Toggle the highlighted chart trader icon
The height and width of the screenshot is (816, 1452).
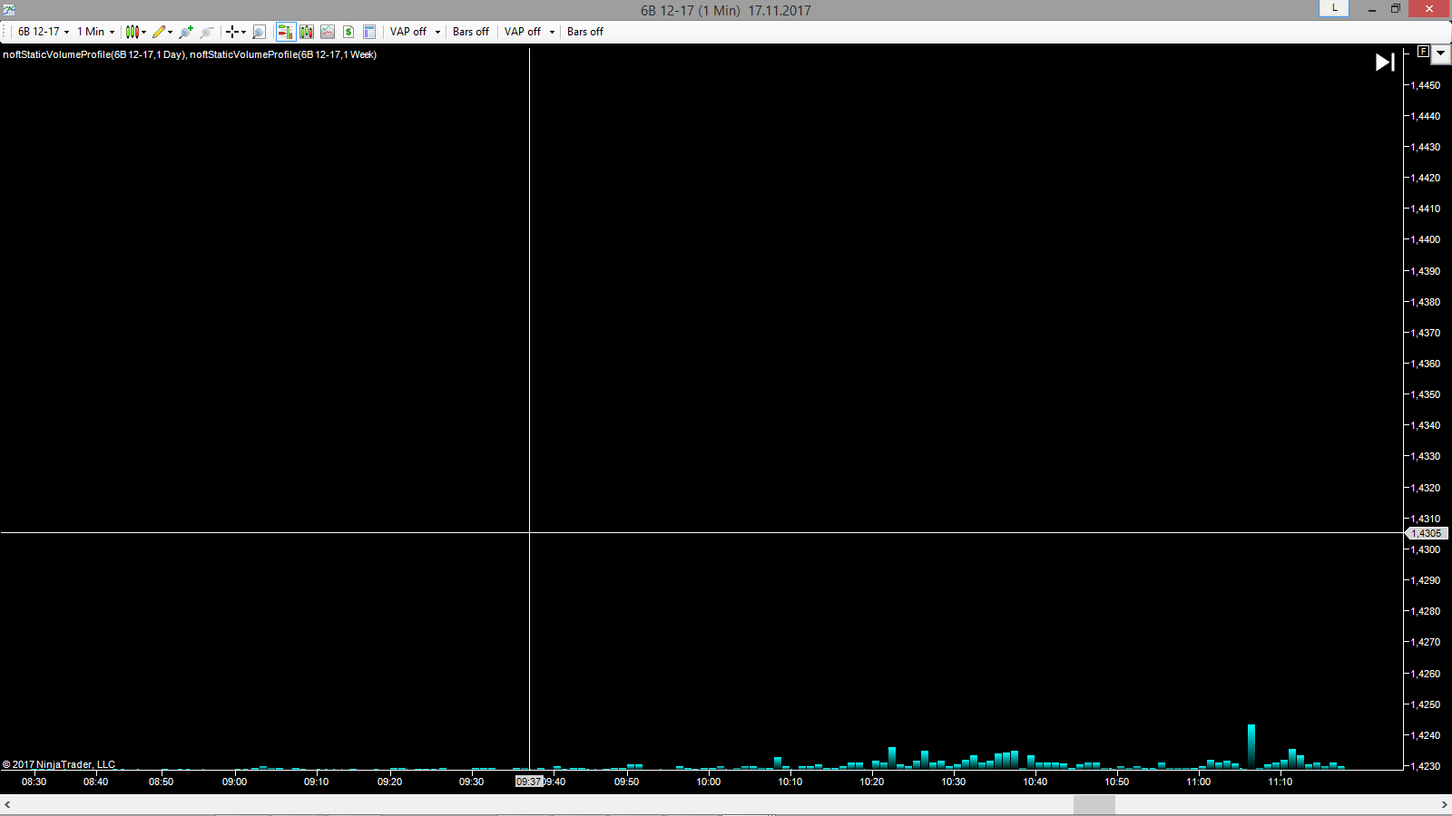285,32
